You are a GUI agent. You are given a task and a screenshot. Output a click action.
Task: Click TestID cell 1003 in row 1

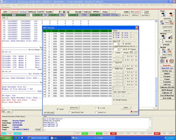point(55,33)
